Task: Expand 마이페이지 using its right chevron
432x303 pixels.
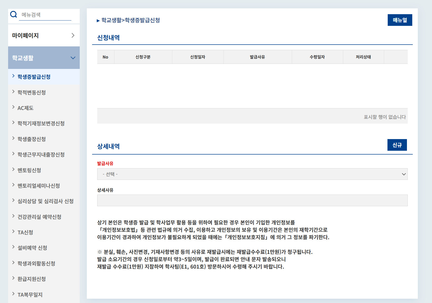Action: coord(73,35)
